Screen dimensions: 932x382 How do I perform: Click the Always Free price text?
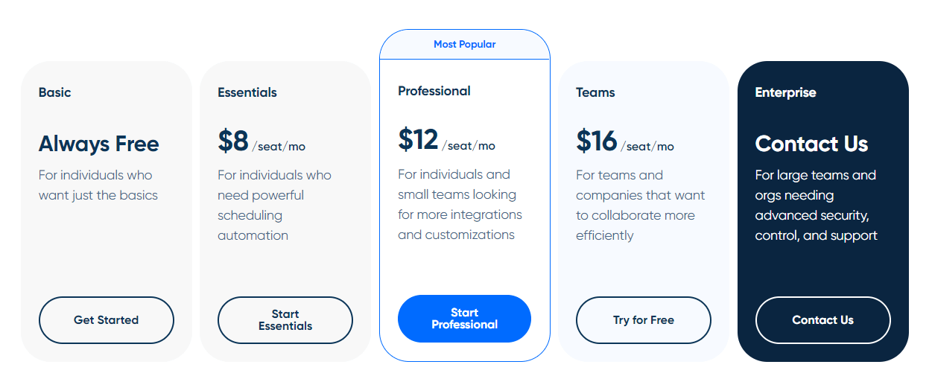98,144
